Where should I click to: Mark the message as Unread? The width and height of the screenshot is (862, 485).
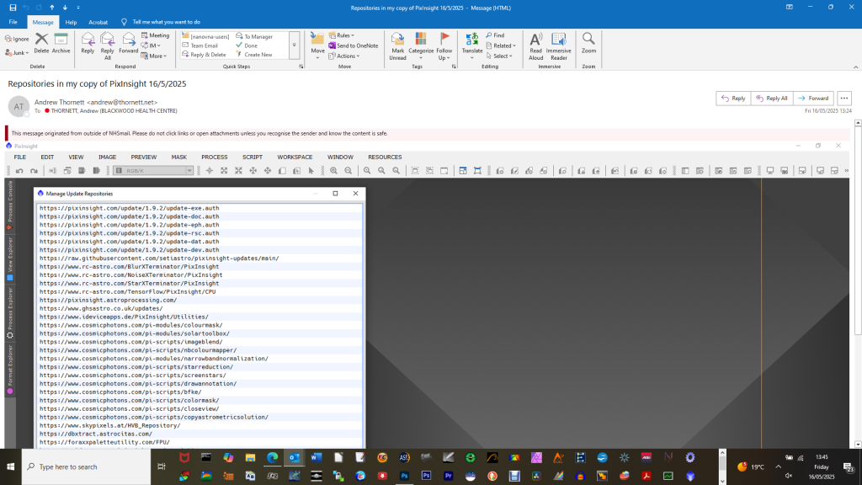tap(397, 45)
